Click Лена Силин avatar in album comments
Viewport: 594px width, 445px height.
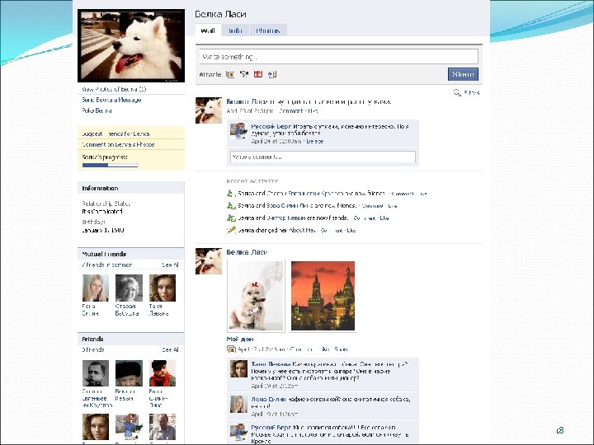[238, 404]
